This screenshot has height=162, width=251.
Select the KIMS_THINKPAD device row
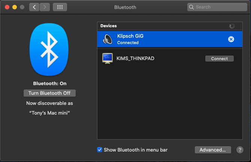coord(170,59)
